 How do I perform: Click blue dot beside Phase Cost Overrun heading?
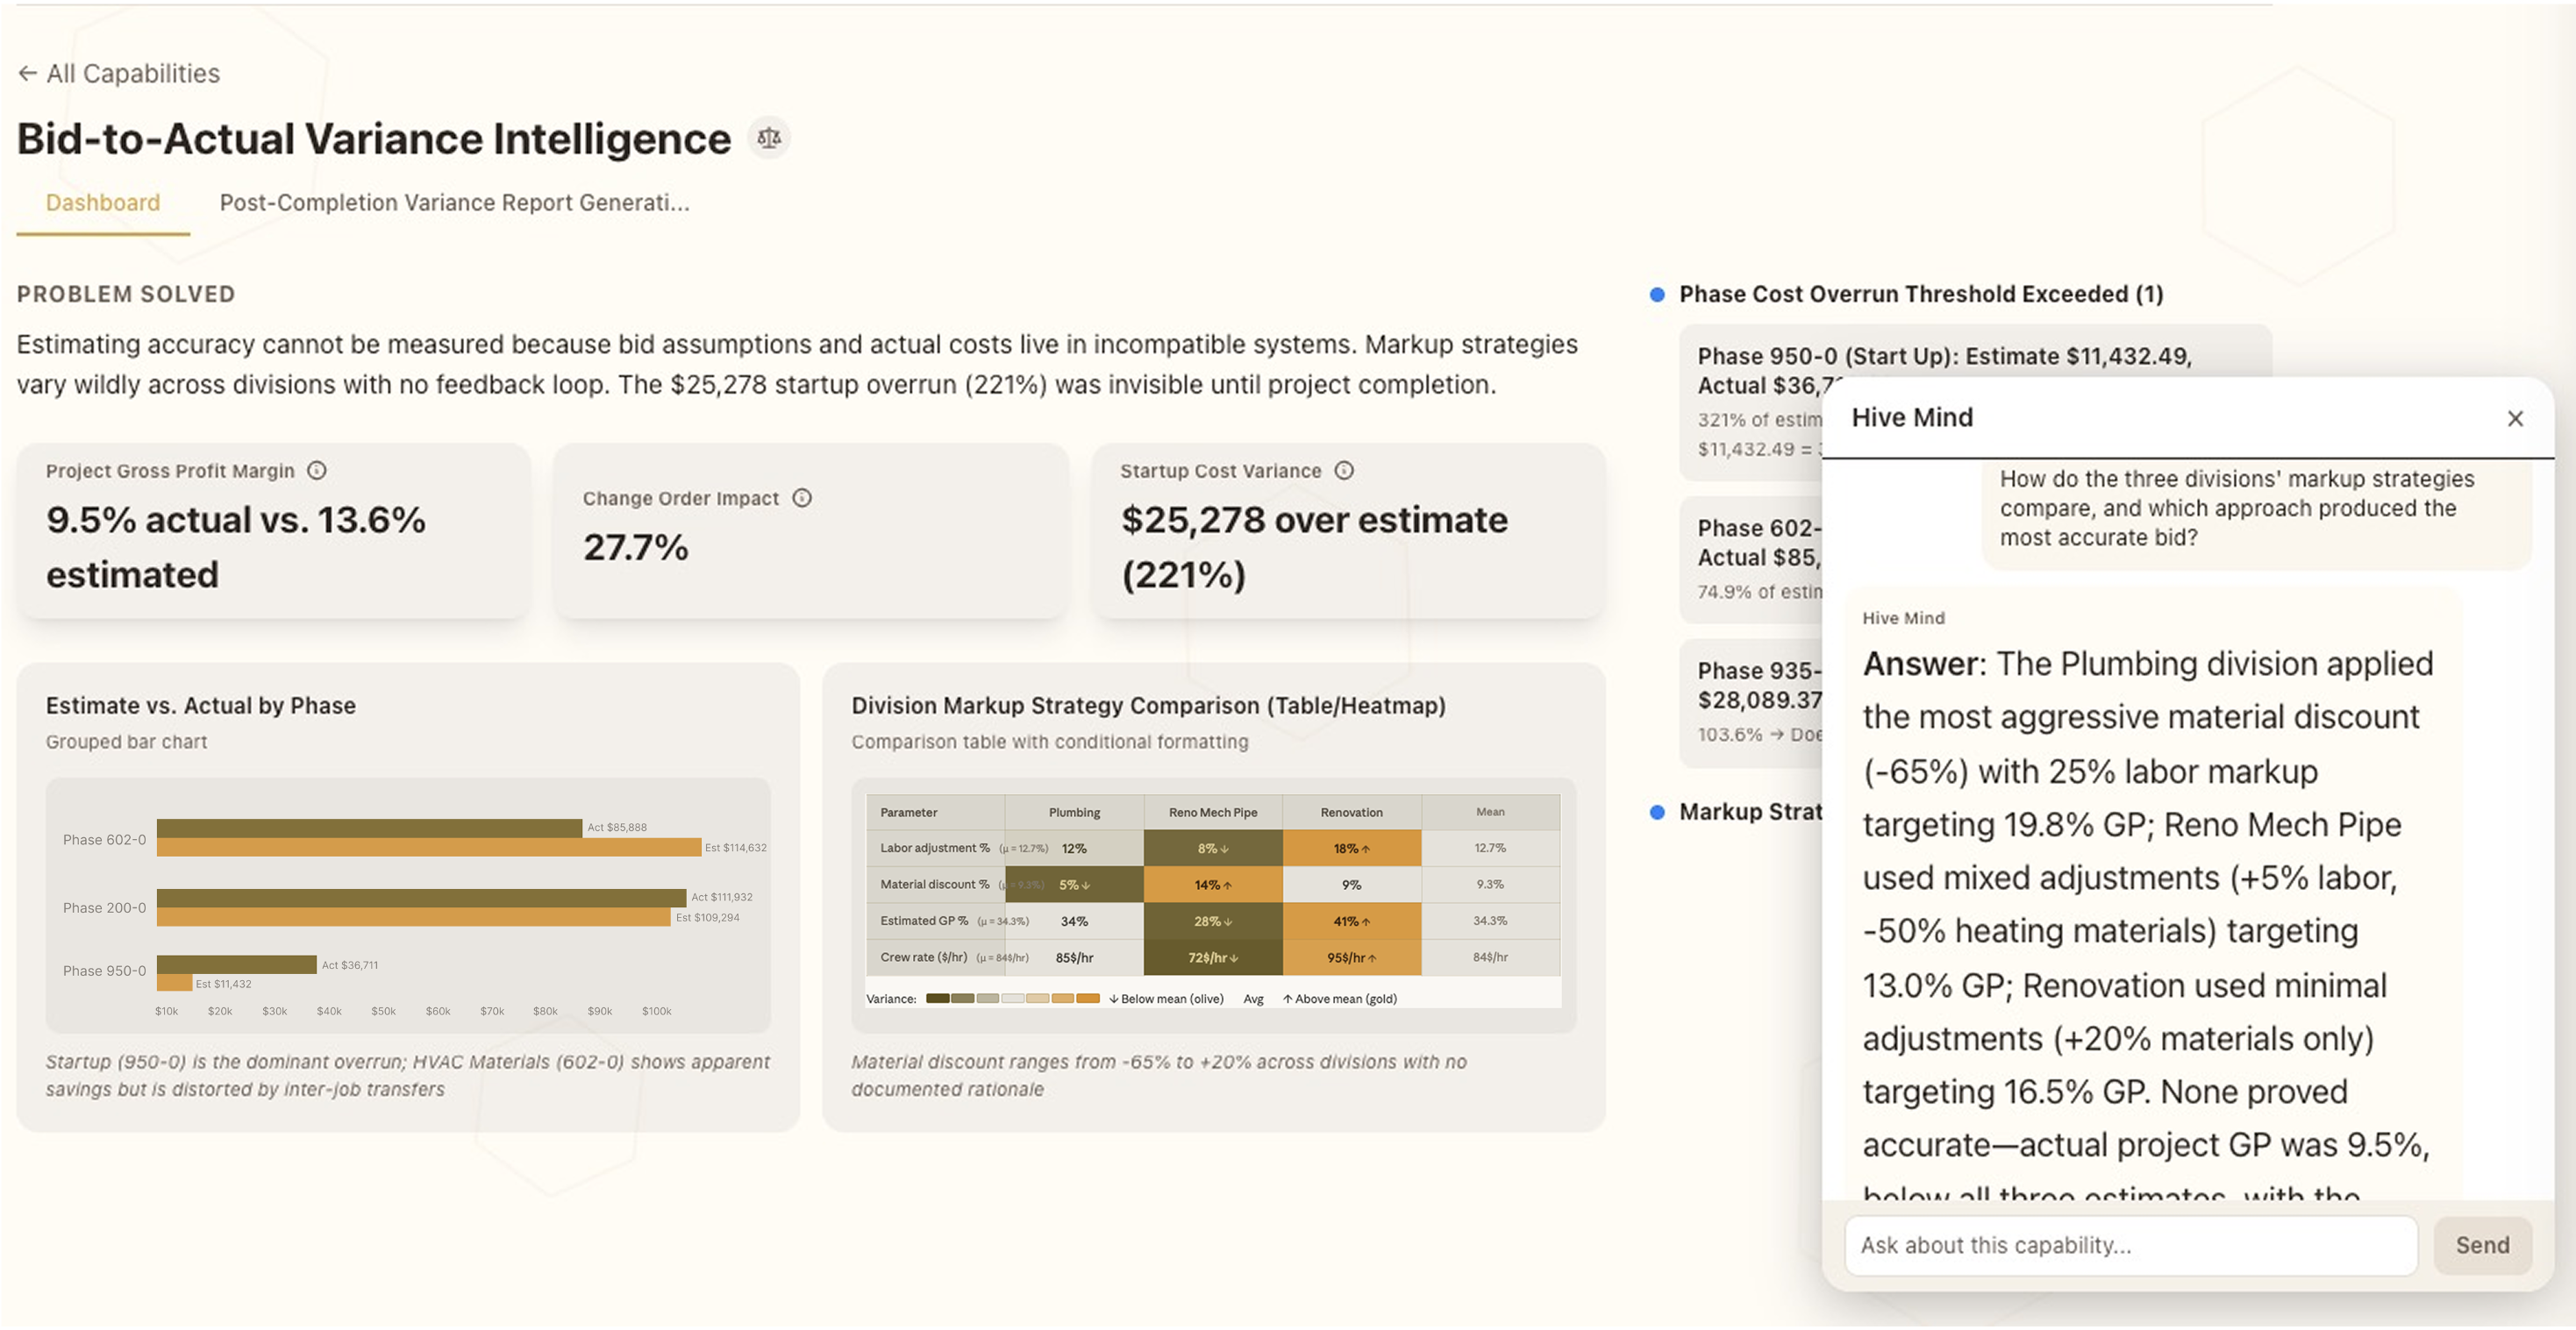tap(1657, 295)
